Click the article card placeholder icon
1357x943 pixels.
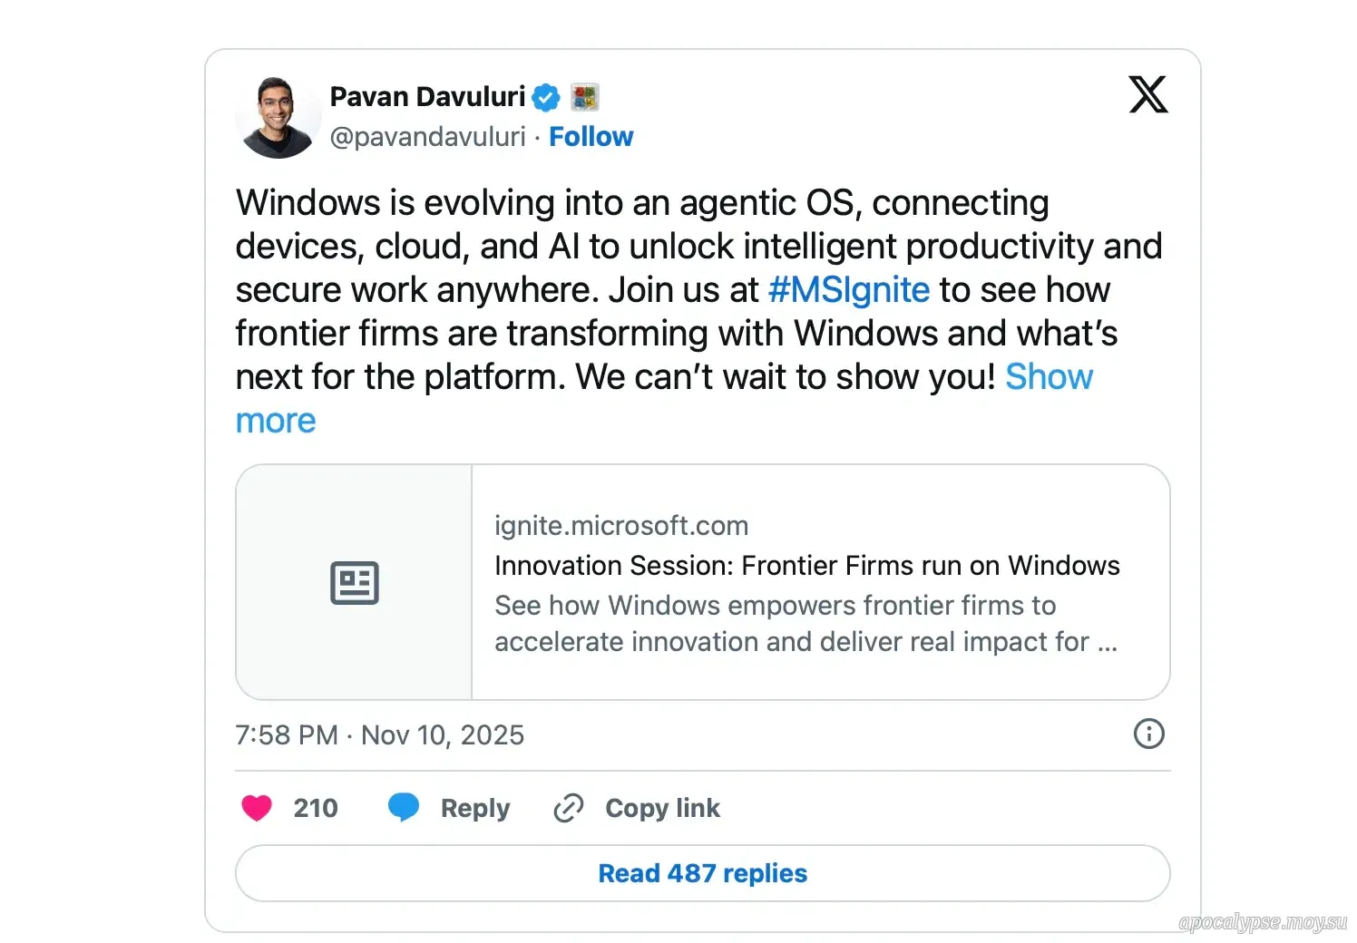coord(354,582)
